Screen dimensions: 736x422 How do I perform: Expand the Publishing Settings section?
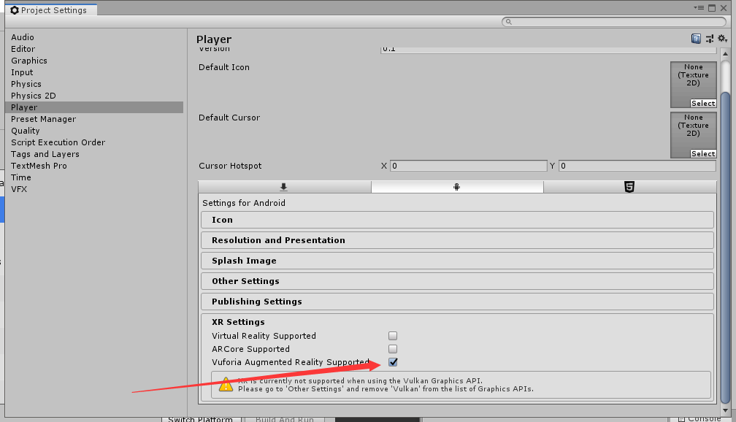coord(457,302)
